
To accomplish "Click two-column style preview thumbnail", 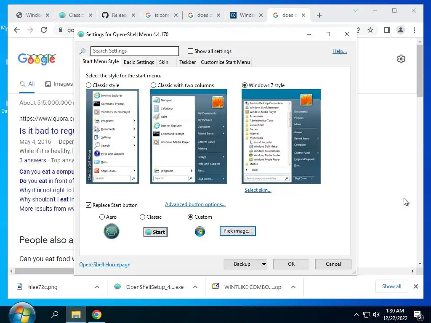I will (x=189, y=137).
